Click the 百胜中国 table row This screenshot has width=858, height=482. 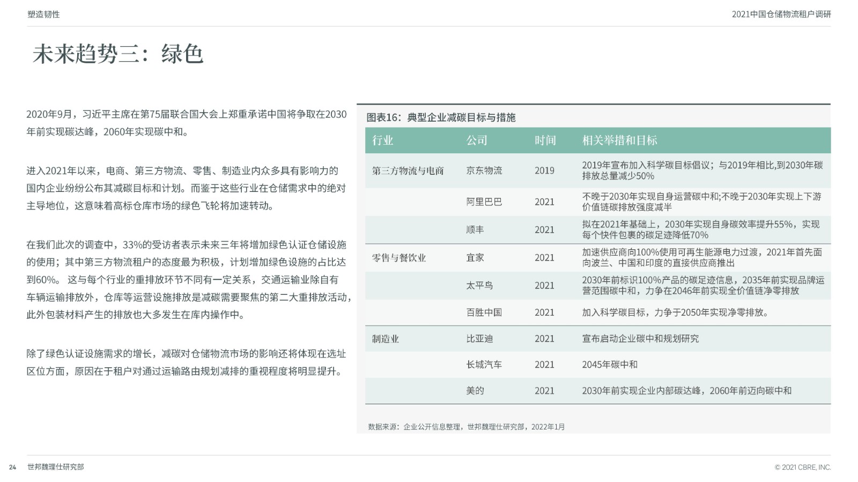[x=598, y=313]
